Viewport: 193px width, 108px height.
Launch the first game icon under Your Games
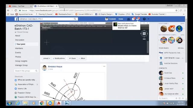[164, 29]
